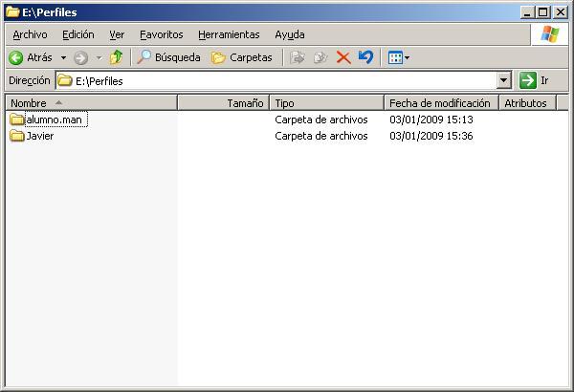Open the views mode dropdown
The height and width of the screenshot is (392, 574).
click(x=399, y=57)
